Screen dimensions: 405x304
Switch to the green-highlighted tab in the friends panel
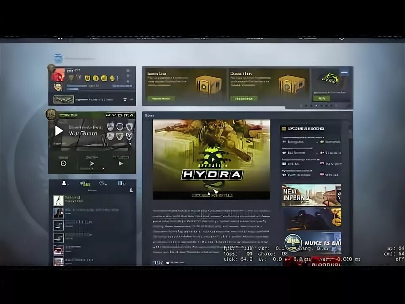(x=85, y=184)
